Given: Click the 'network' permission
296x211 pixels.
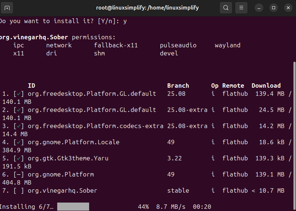Looking at the screenshot, I should pyautogui.click(x=59, y=46).
